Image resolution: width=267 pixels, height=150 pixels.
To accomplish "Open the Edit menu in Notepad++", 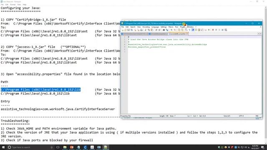I will 127,27.
